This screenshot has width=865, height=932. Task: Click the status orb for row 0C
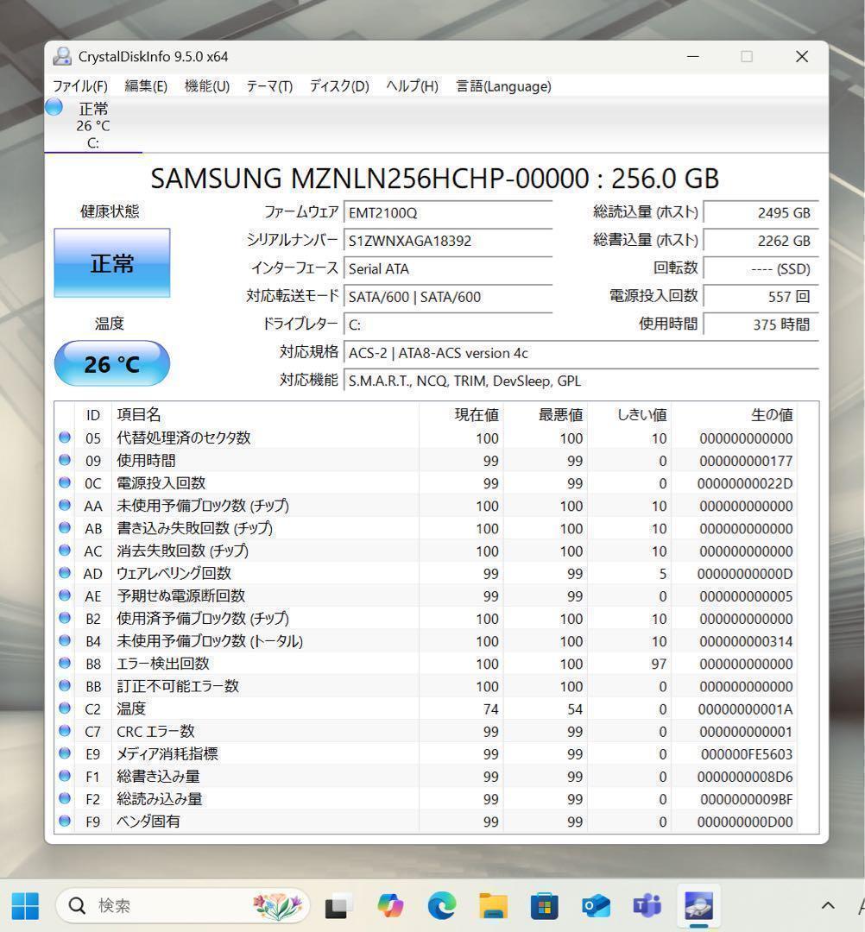(x=65, y=482)
